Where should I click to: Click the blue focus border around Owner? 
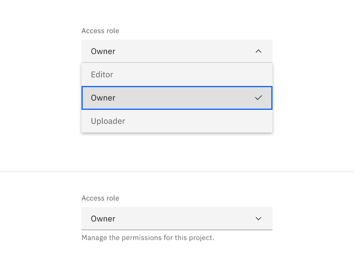(177, 87)
